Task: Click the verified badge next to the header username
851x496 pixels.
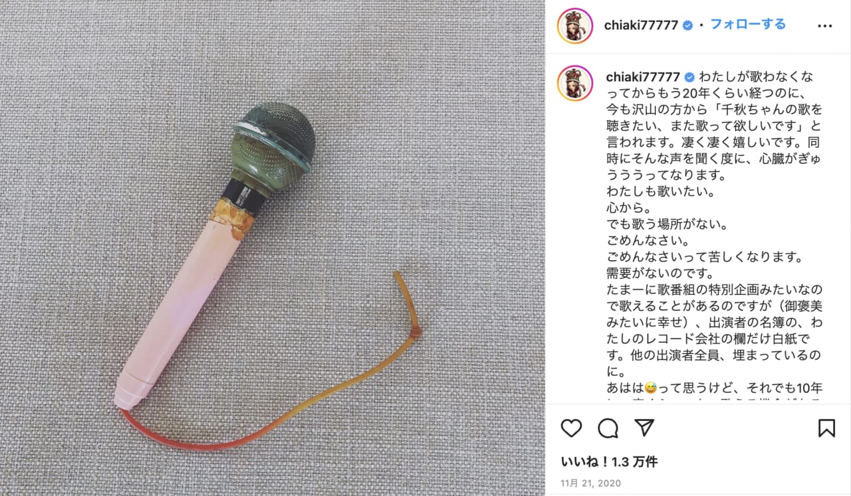Action: (x=688, y=25)
